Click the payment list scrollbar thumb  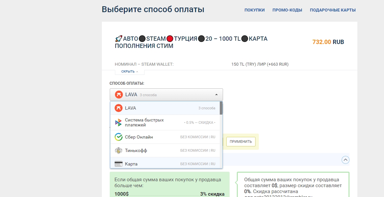[x=221, y=108]
